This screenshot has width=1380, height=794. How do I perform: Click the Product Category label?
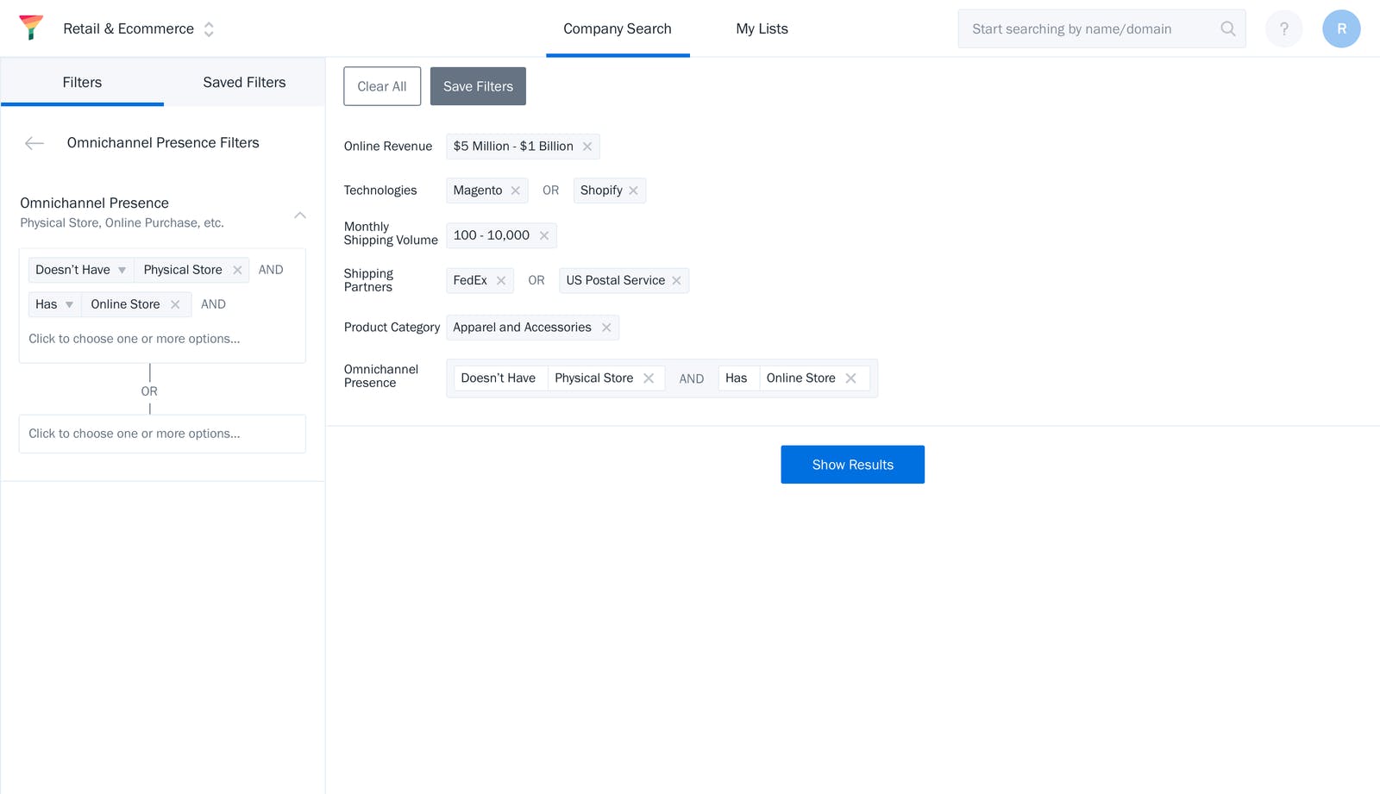[x=392, y=328]
